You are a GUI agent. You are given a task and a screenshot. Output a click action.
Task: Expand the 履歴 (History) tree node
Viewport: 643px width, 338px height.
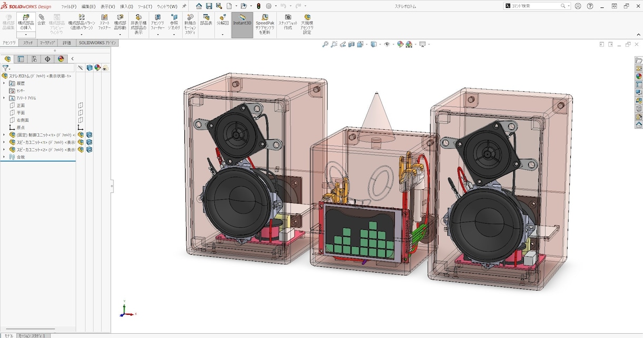4,83
